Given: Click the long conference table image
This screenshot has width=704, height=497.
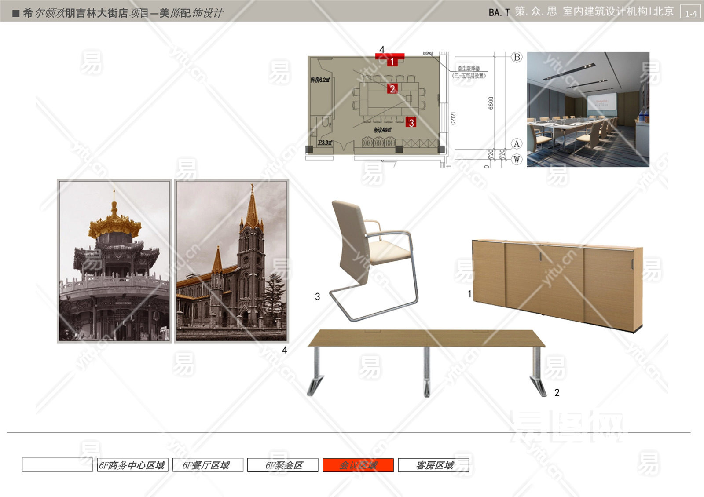Looking at the screenshot, I should point(426,363).
